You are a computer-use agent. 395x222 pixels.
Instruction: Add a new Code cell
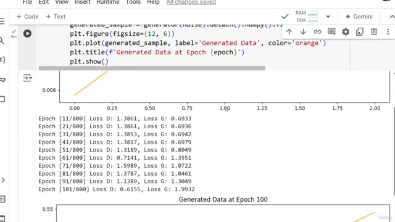click(x=27, y=17)
